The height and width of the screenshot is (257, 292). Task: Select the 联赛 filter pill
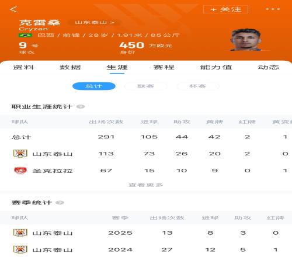145,86
